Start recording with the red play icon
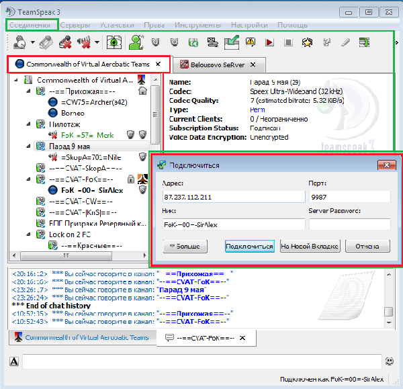This screenshot has height=389, width=403. click(x=269, y=42)
